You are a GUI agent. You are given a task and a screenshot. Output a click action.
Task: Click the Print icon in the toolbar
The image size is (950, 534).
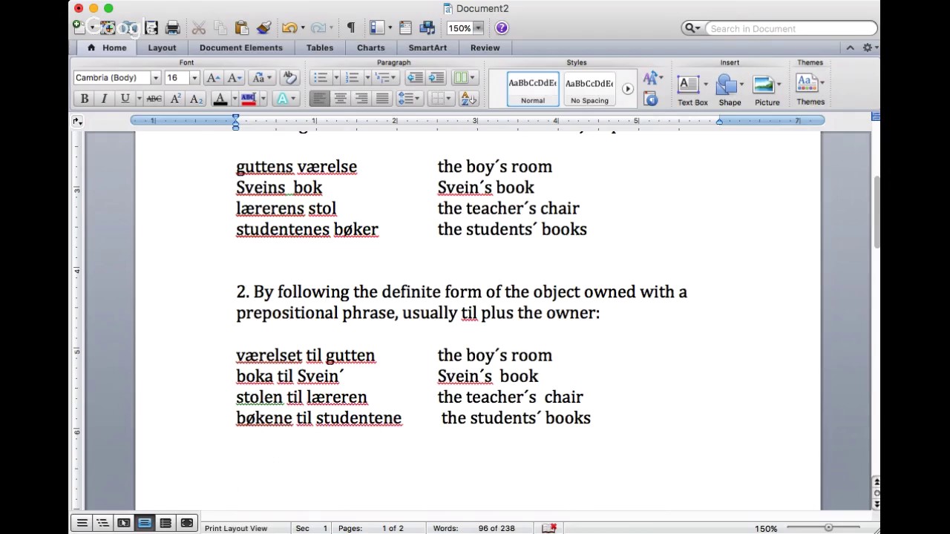point(173,28)
